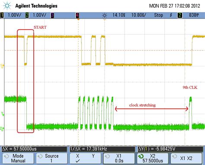The height and width of the screenshot is (165, 205).
Task: Click the trigger level T marker
Action: coord(3,114)
